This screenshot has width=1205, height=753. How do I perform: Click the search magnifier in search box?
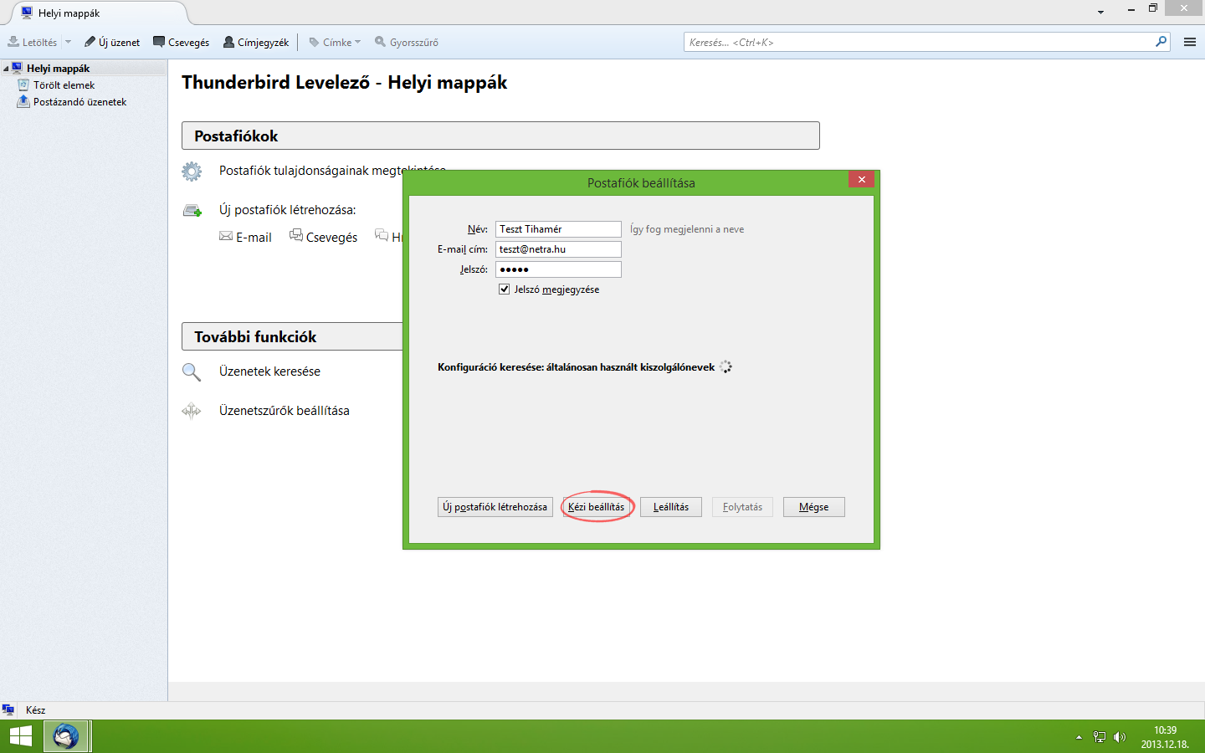point(1161,42)
